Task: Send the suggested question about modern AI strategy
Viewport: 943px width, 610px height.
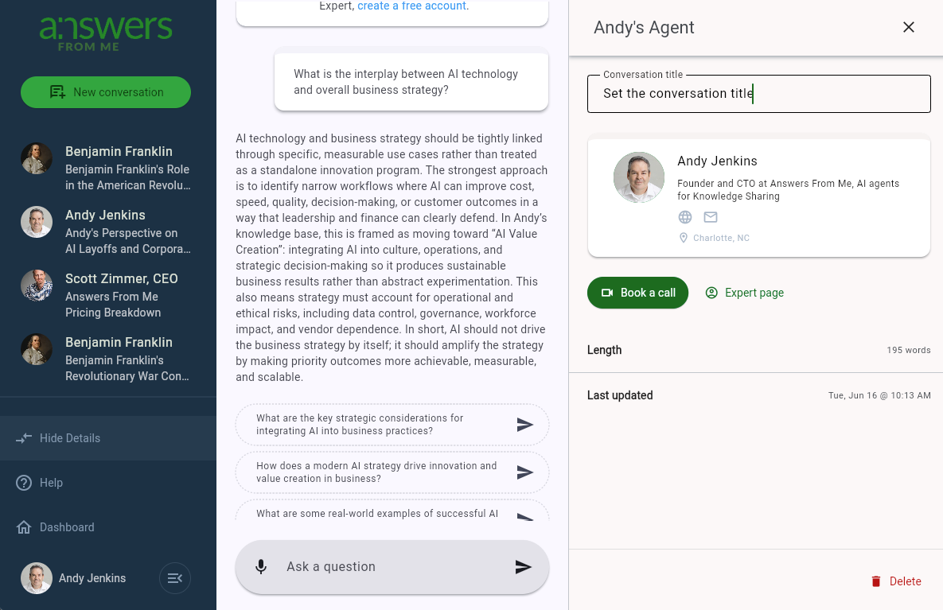Action: point(525,472)
